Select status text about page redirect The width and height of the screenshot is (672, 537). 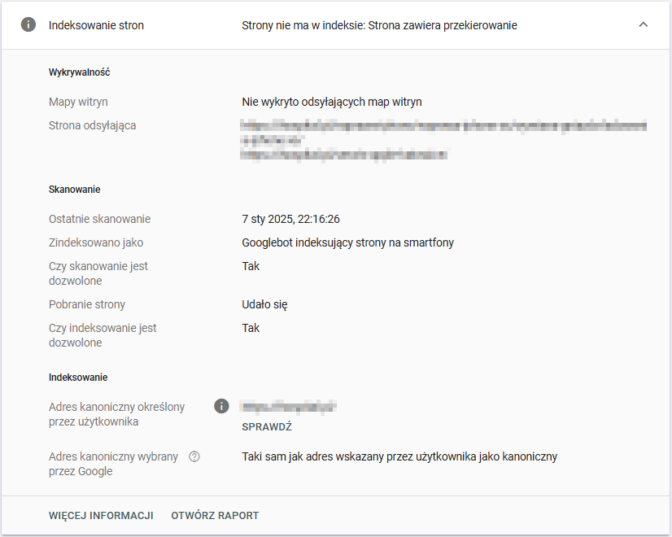[x=379, y=25]
